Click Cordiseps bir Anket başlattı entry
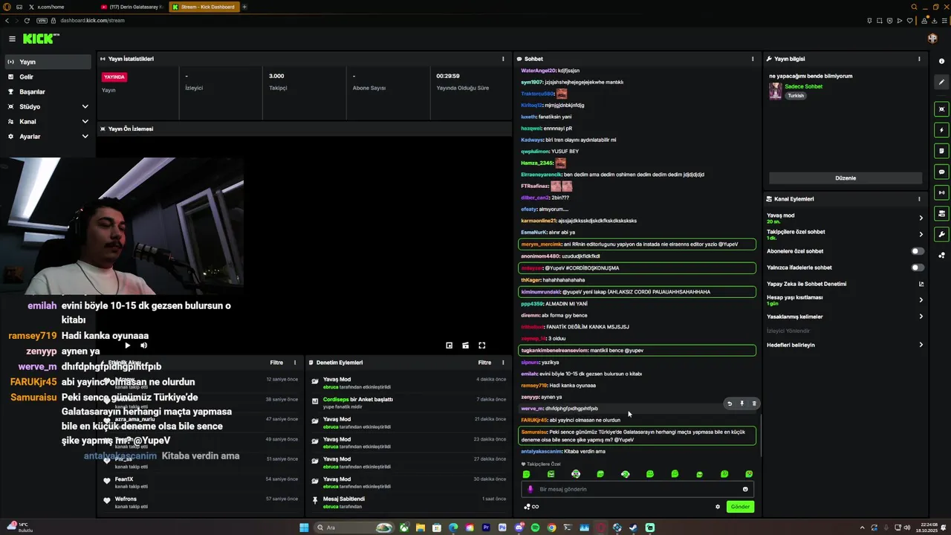The image size is (951, 535). coord(409,403)
